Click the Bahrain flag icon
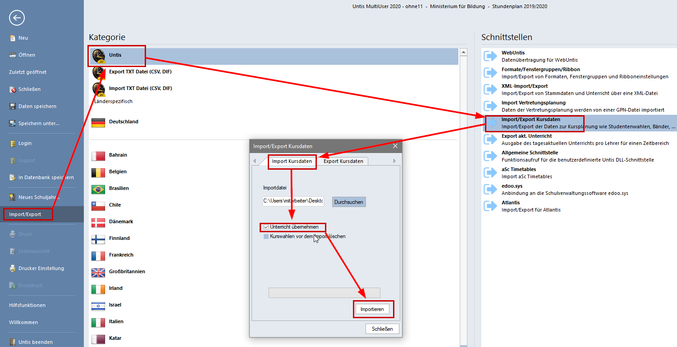 (x=98, y=156)
